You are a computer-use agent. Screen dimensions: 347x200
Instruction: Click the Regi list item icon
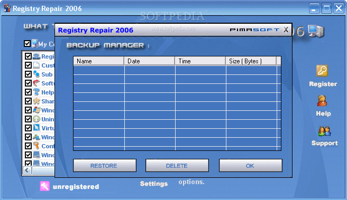click(x=36, y=56)
